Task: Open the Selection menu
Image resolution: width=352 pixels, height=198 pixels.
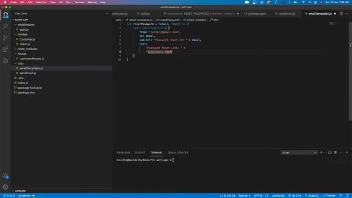Action: pyautogui.click(x=41, y=2)
